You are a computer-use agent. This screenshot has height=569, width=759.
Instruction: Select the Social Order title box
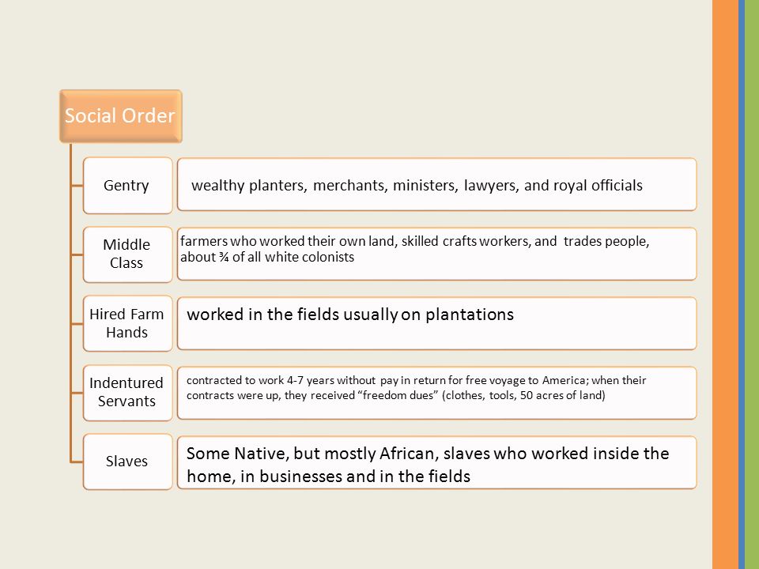[x=120, y=116]
